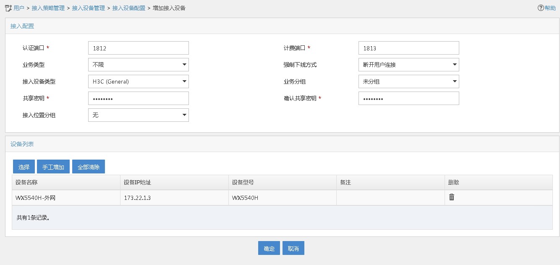560x265 pixels.
Task: Click the 共享密钥 password field
Action: [139, 98]
